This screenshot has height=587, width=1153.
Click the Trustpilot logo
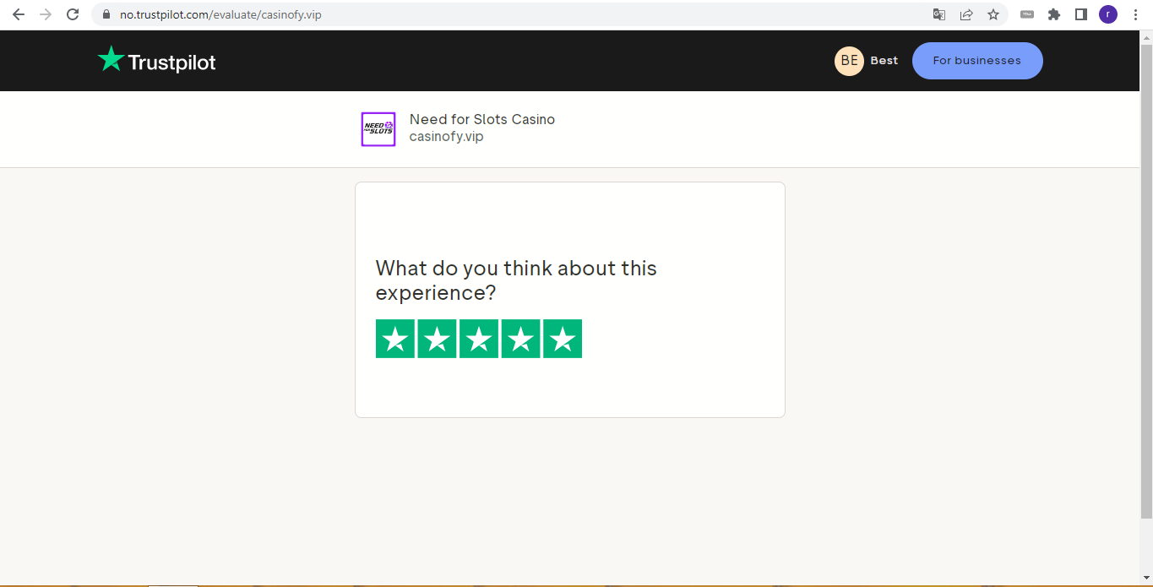pyautogui.click(x=157, y=61)
